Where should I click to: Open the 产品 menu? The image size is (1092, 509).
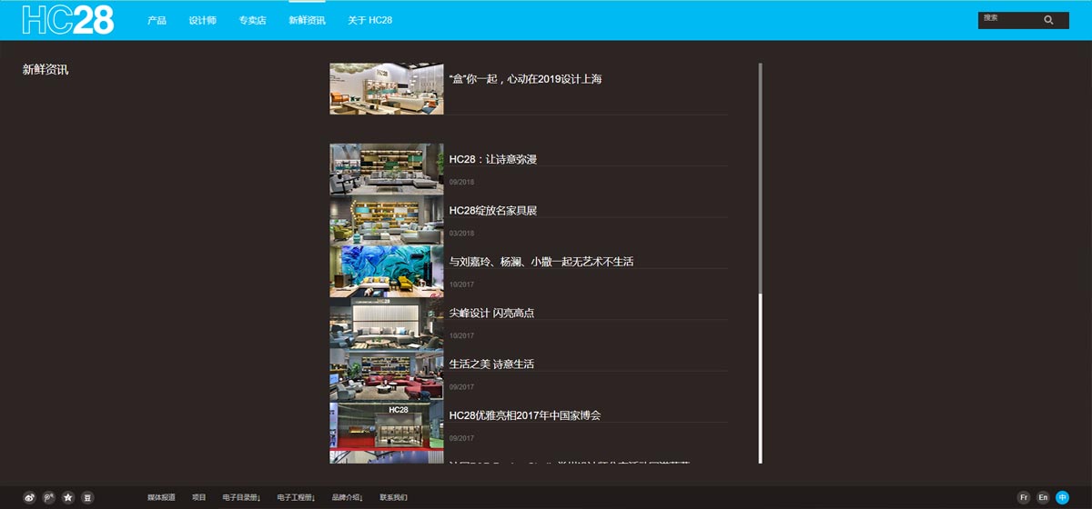click(157, 20)
